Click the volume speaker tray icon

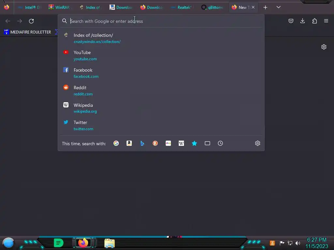pos(298,243)
